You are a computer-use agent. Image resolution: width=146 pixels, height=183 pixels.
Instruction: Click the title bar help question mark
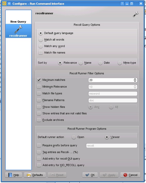pyautogui.click(x=122, y=4)
